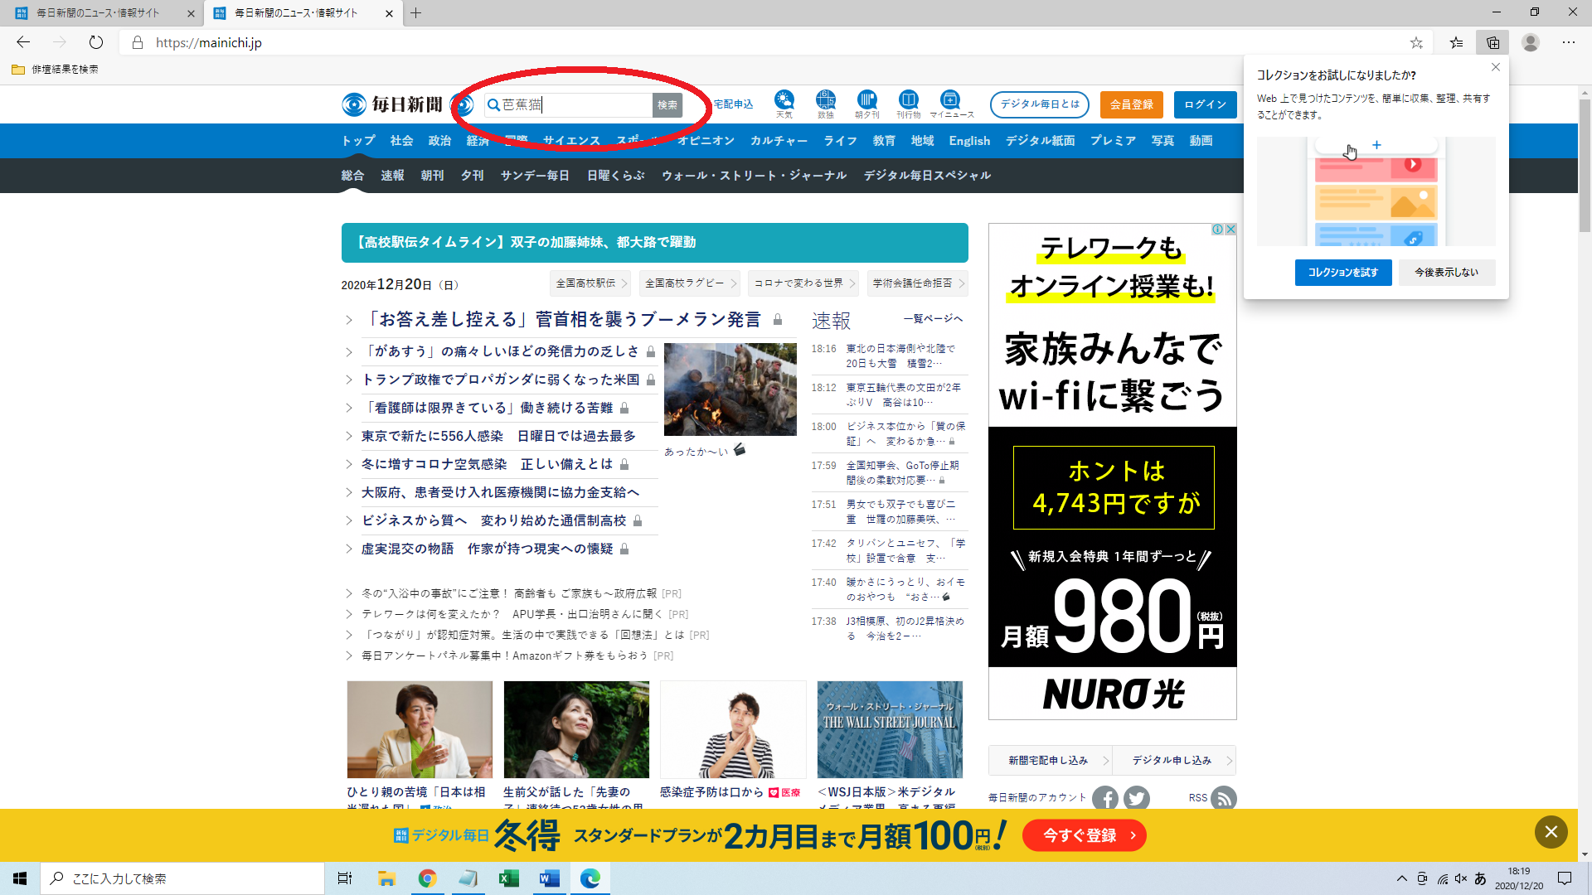1592x895 pixels.
Task: Close the yellow bottom banner
Action: coord(1551,832)
